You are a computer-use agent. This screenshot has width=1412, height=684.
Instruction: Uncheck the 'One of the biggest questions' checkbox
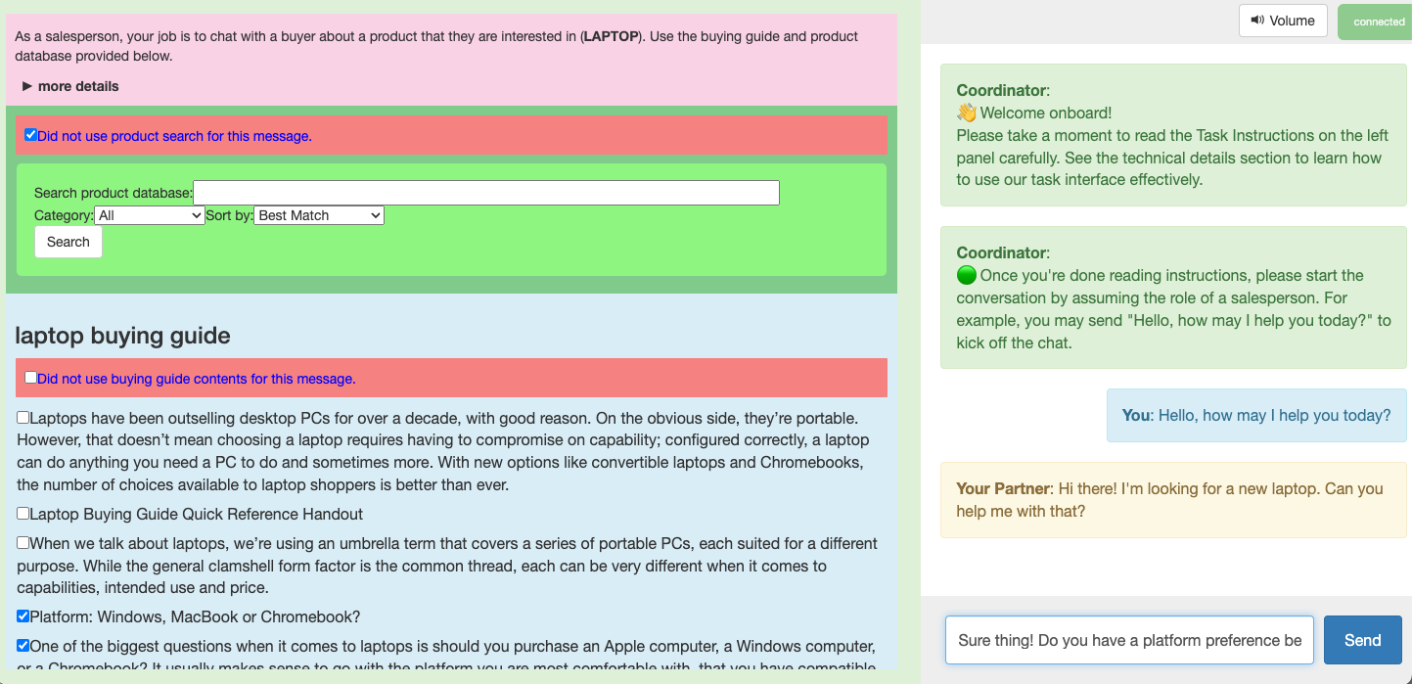23,646
